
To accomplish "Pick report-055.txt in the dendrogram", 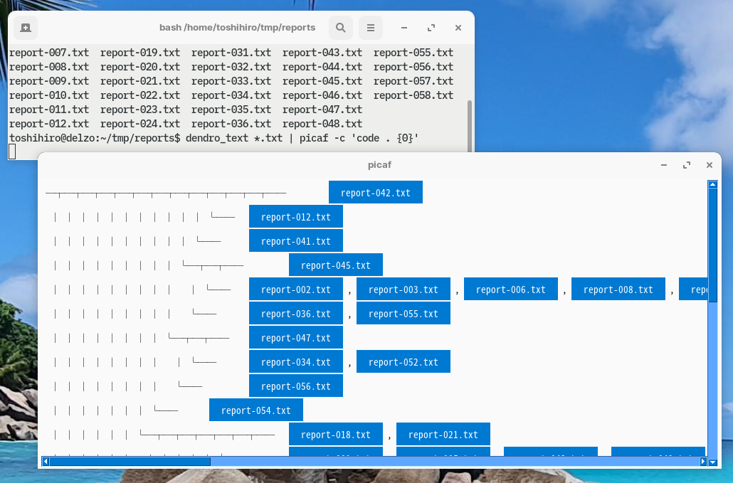I will pyautogui.click(x=403, y=314).
